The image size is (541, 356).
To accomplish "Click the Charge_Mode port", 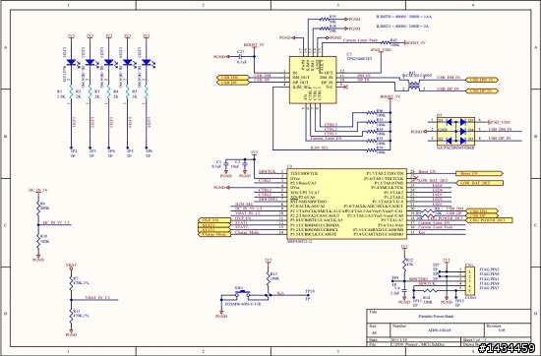I will pos(214,234).
